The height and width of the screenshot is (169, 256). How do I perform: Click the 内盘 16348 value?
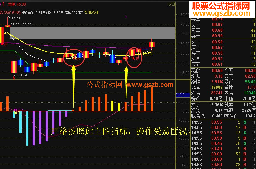pyautogui.click(x=250, y=93)
